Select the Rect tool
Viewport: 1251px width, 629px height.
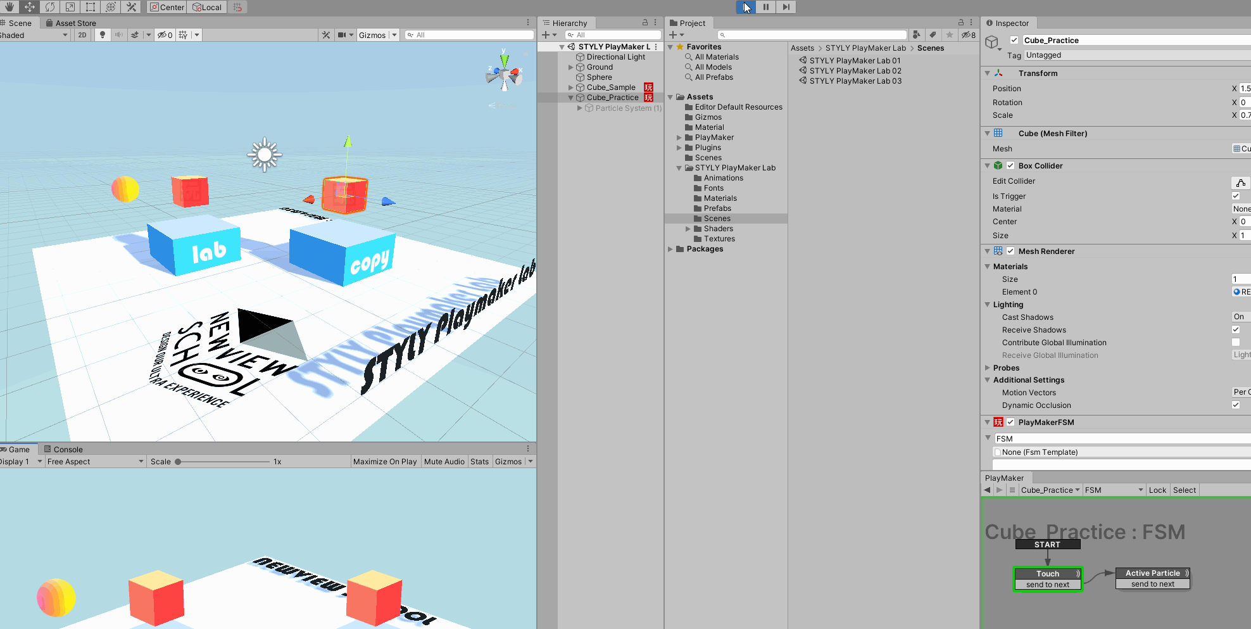coord(90,7)
